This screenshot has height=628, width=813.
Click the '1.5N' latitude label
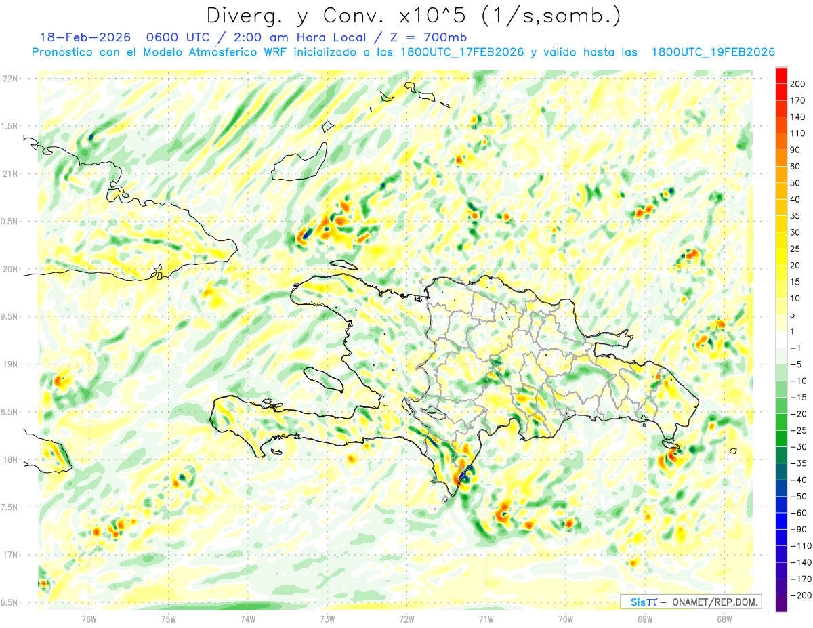click(x=10, y=126)
